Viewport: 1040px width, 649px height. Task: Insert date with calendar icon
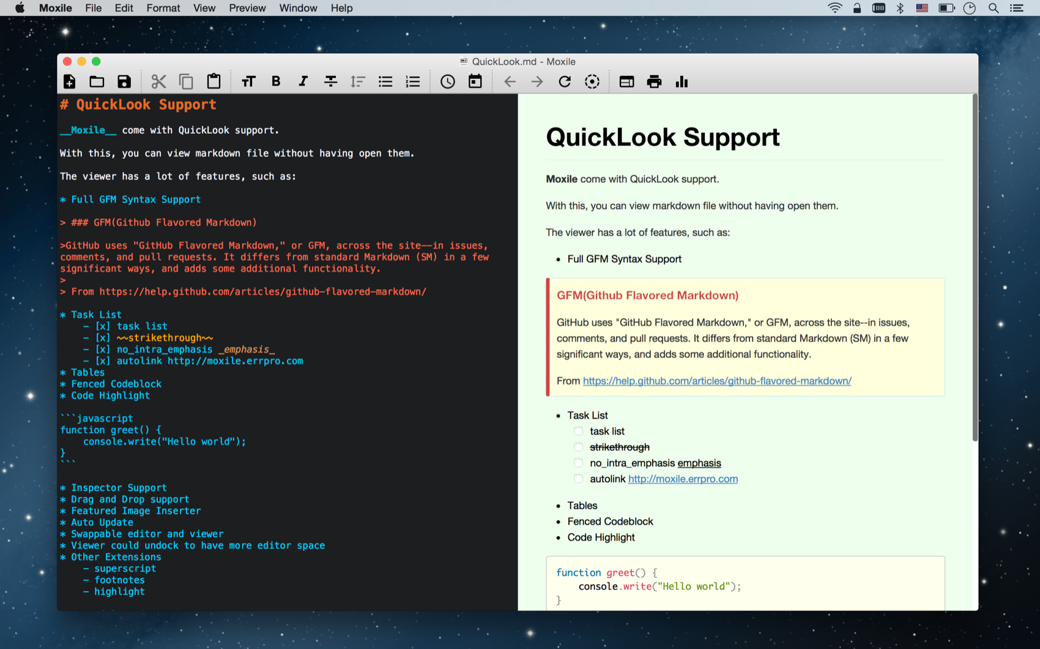point(475,81)
